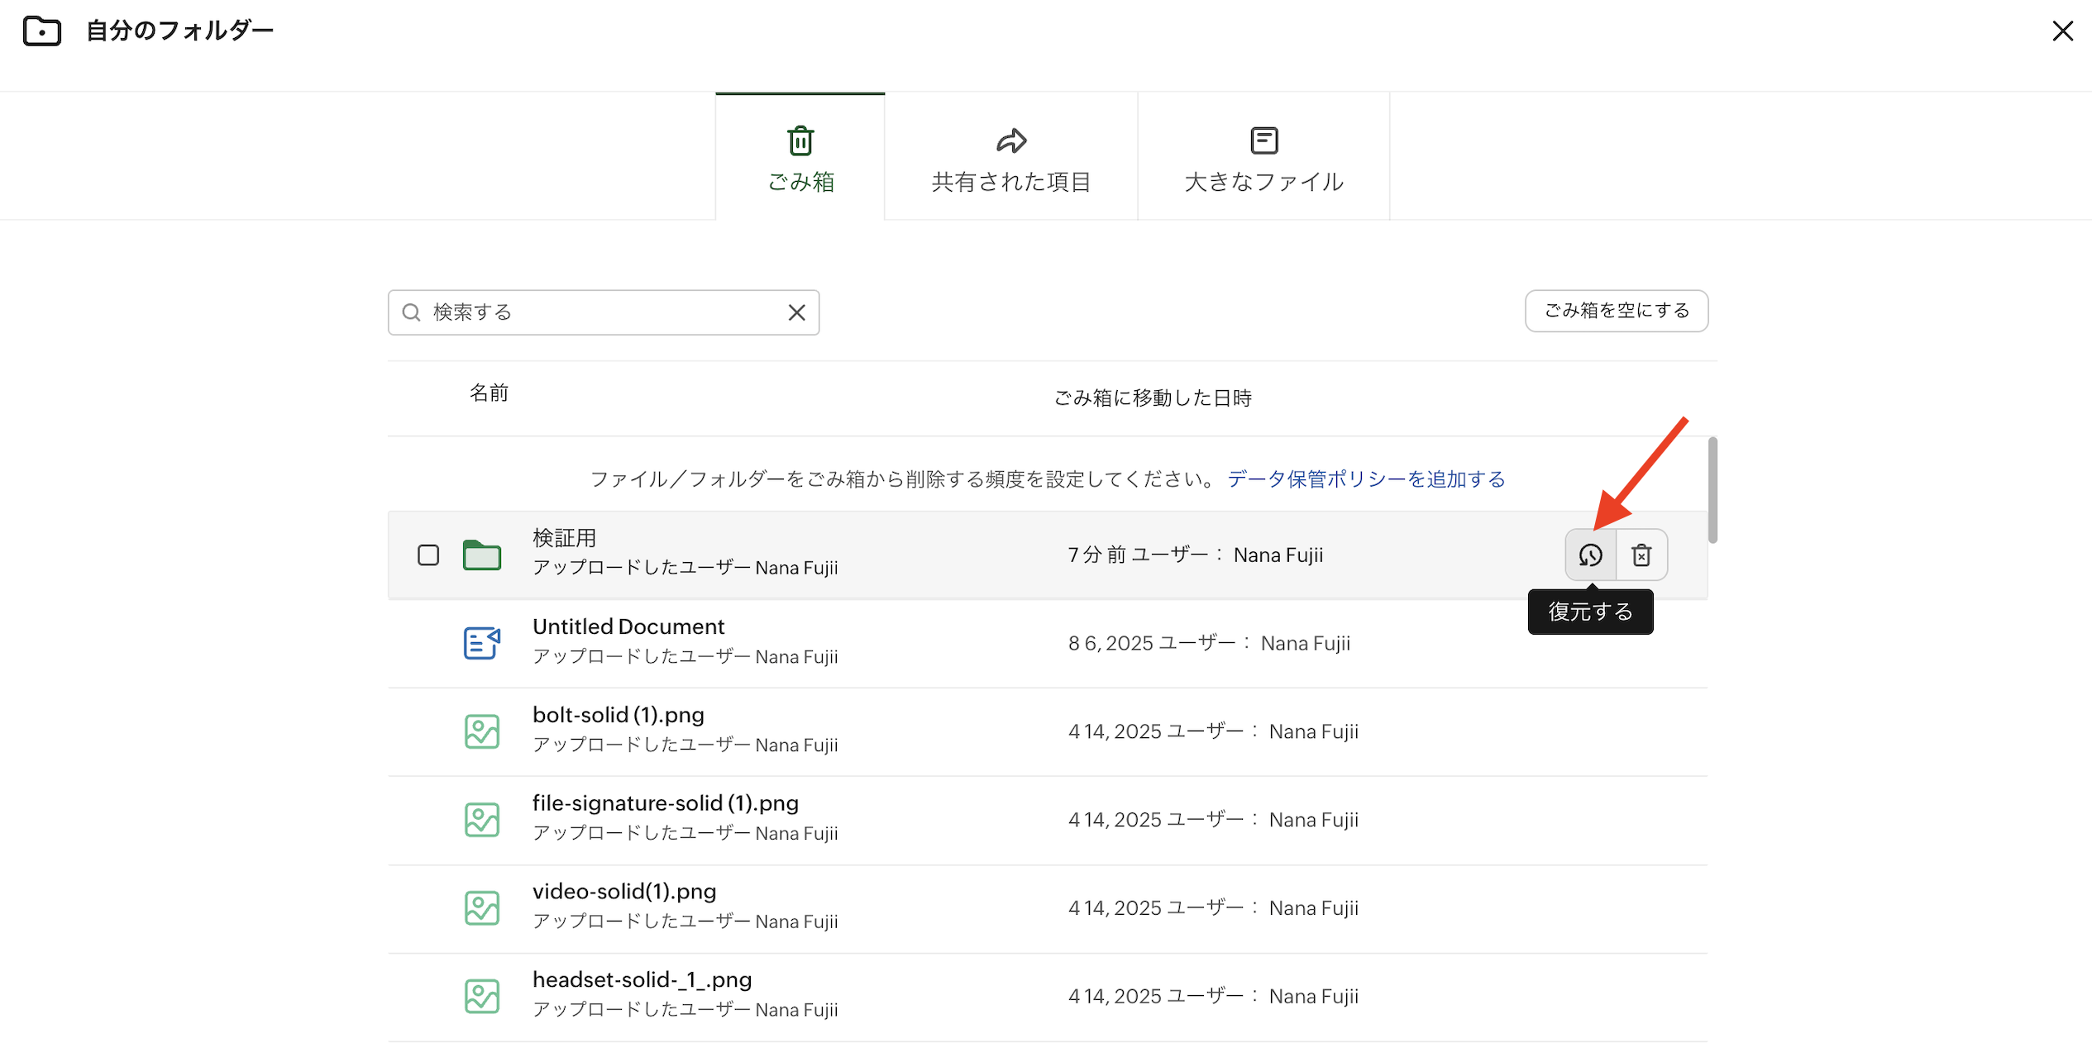Switch to the 共有された項目 tab
Screen dimensions: 2092x1043
1010,159
